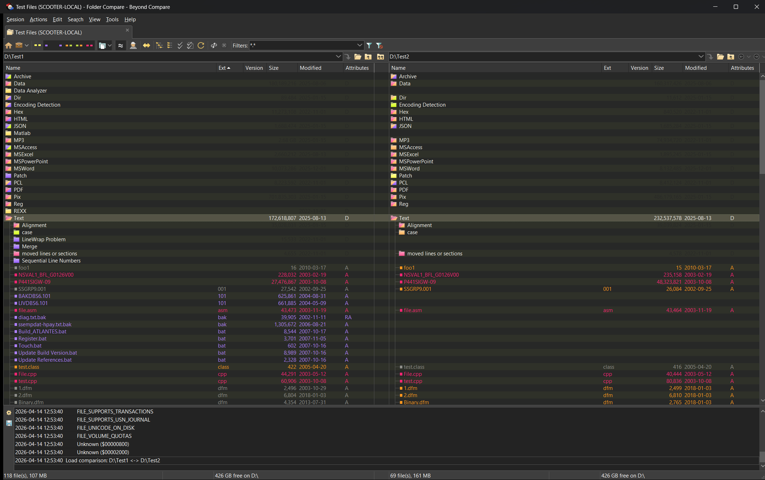765x480 pixels.
Task: Toggle the Minor (≈) comparison button
Action: (x=121, y=45)
